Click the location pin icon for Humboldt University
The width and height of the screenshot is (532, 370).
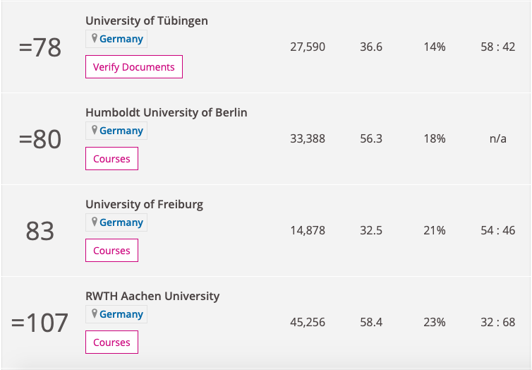coord(94,131)
